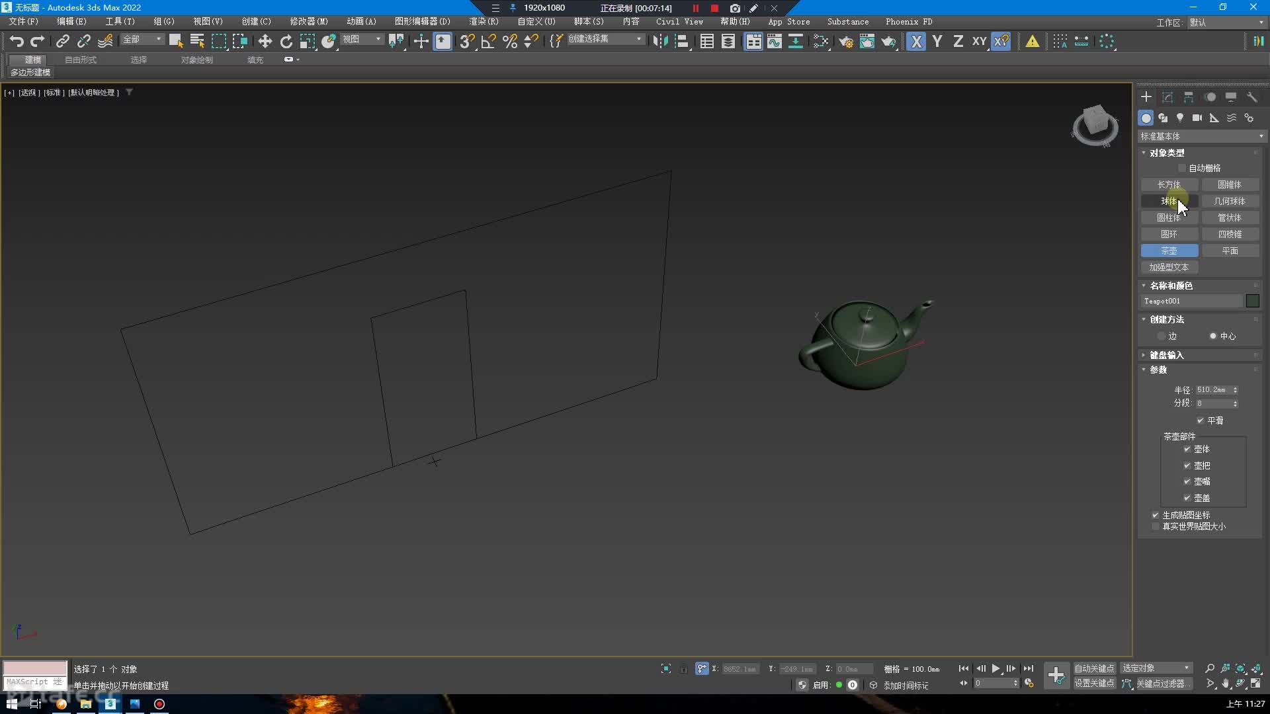Click the 球体 sphere button
The image size is (1270, 714).
pyautogui.click(x=1169, y=201)
